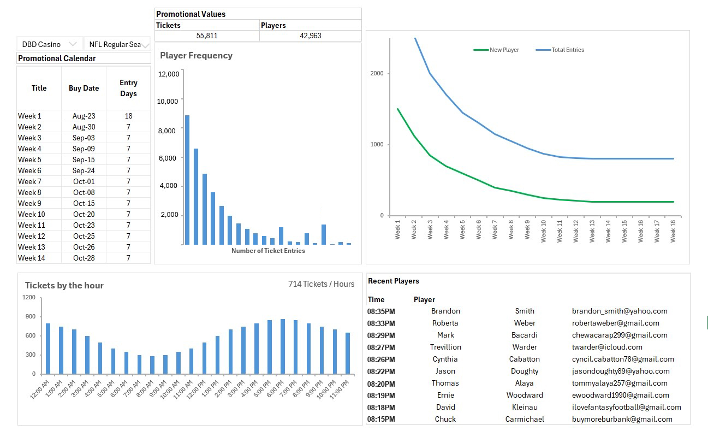Viewport: 708px width, 431px height.
Task: Click the Buy Date column header
Action: 84,88
